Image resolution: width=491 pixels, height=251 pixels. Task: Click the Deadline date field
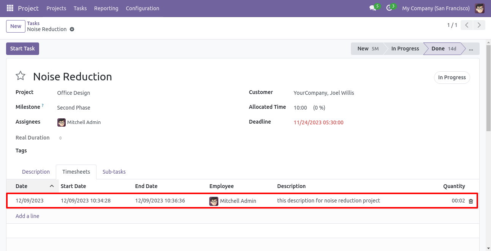(318, 122)
